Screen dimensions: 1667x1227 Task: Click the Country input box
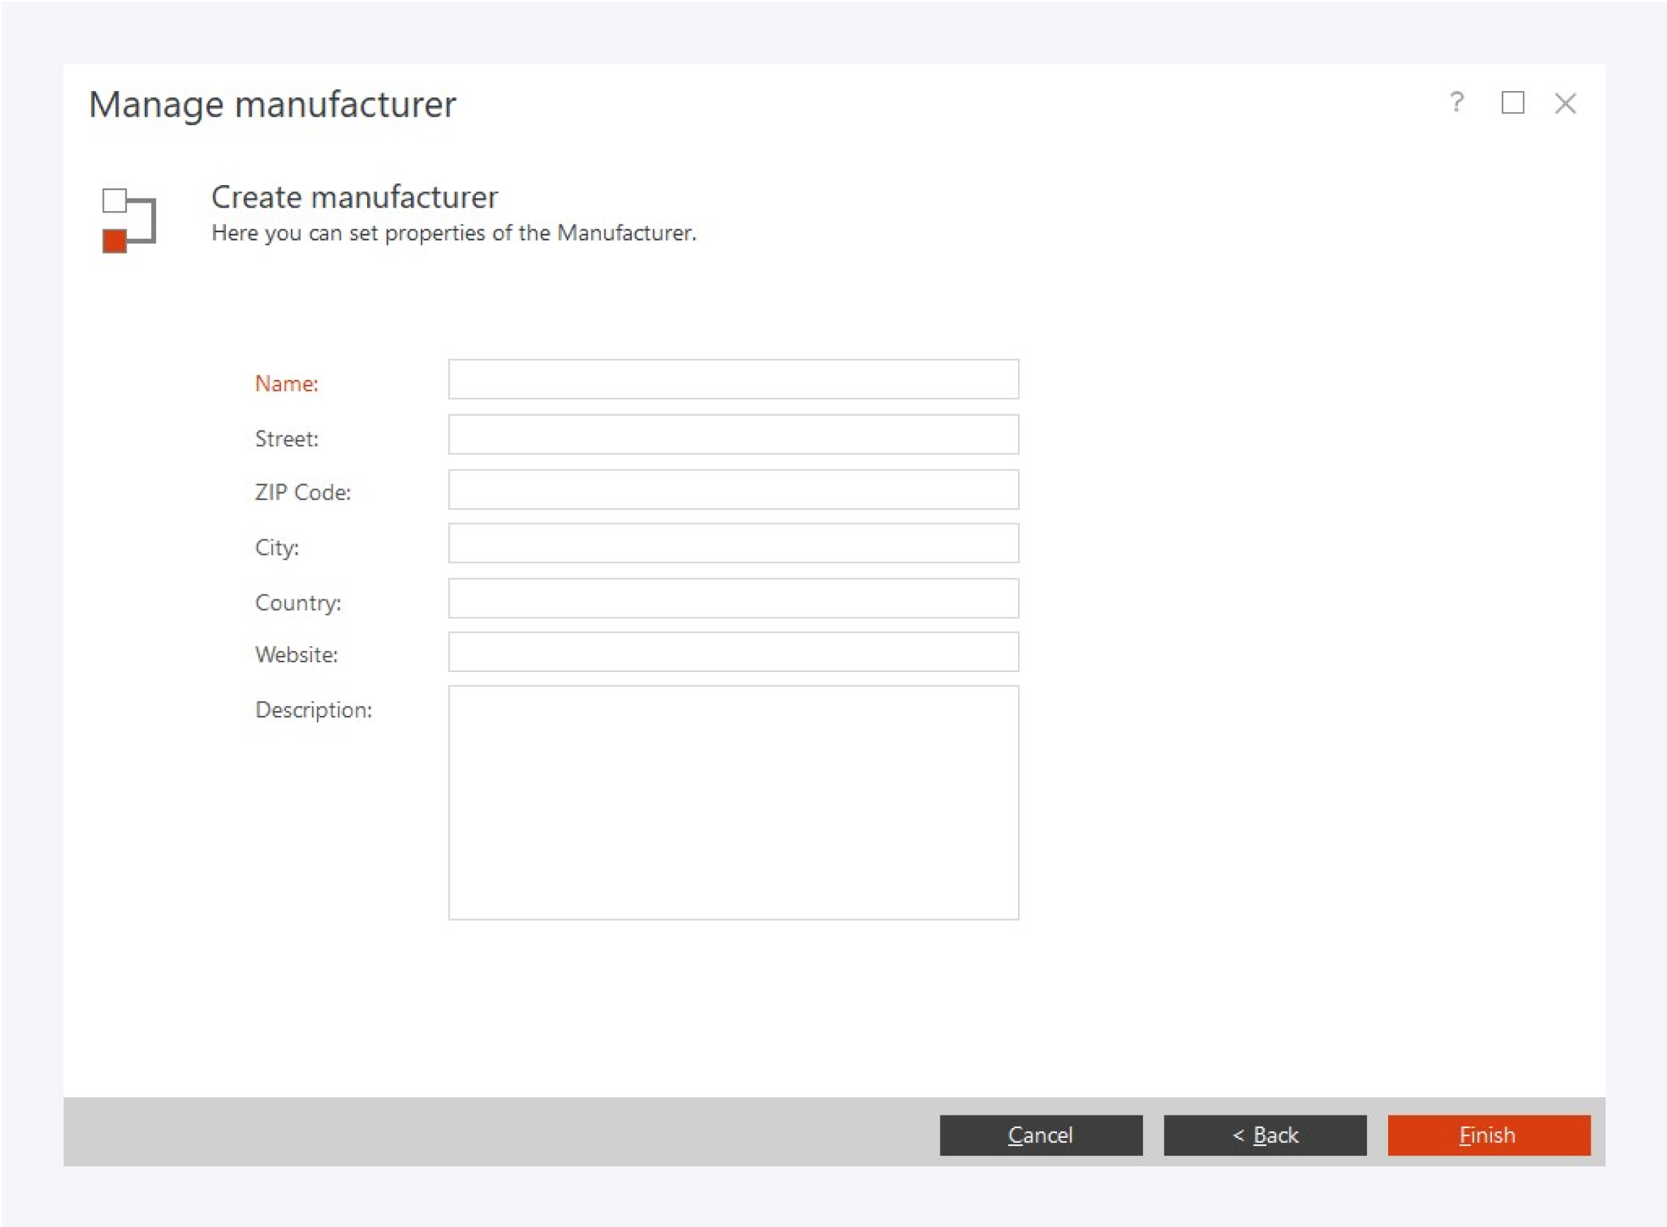(733, 599)
